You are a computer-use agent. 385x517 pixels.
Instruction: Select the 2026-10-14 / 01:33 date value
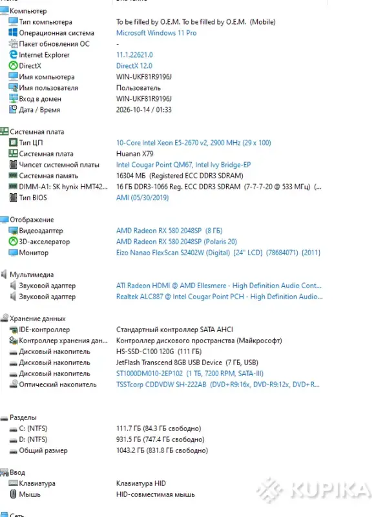(143, 109)
